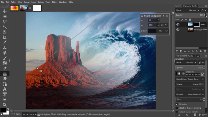
Task: Click the gradient Opacity slider
Action: 189,68
